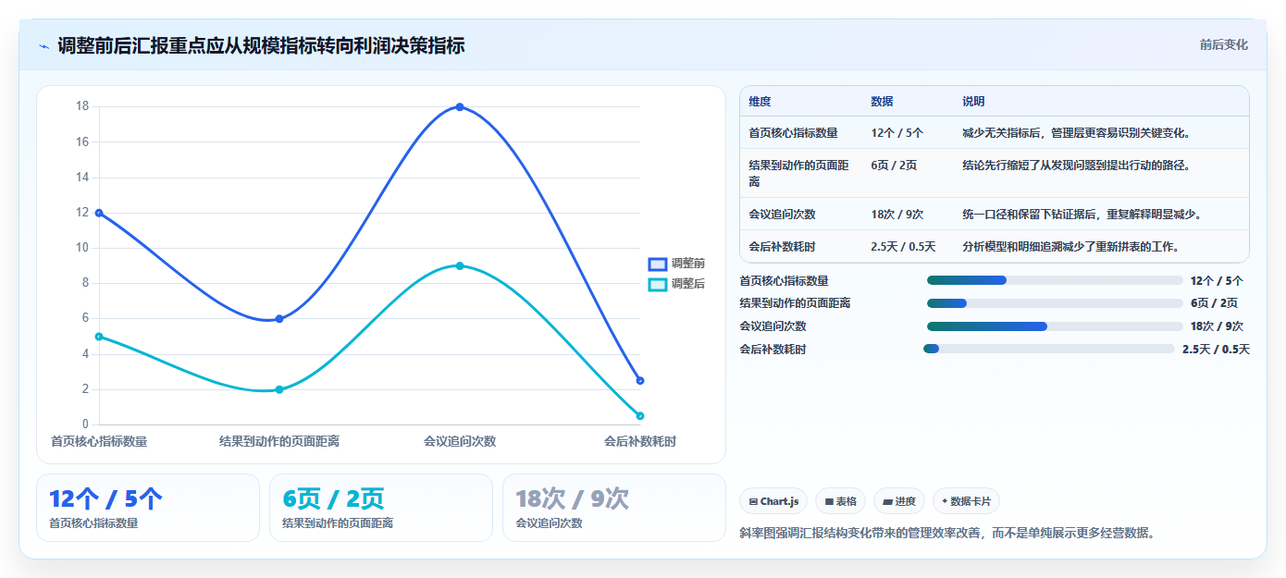Click the footer note starting 斜率图强调
1286x578 pixels.
point(947,534)
